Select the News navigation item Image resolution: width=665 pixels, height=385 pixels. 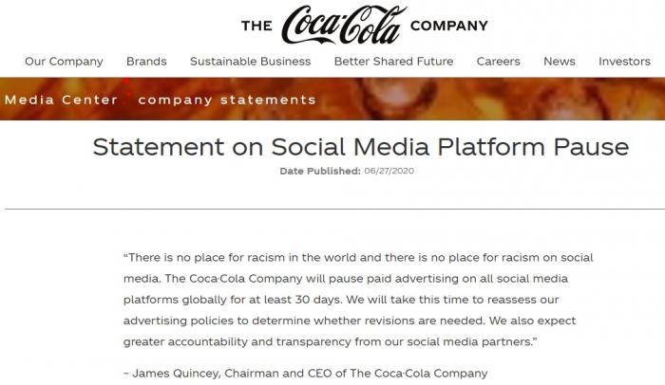560,62
